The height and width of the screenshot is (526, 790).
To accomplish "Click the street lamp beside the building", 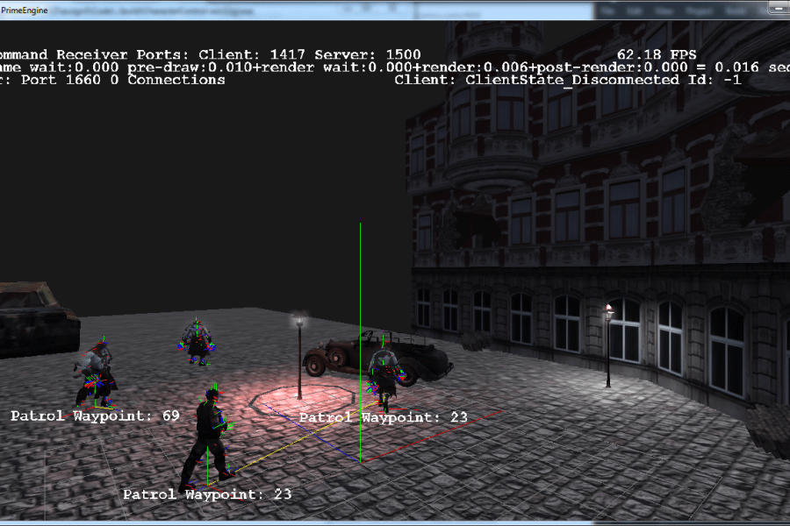I will [x=608, y=346].
